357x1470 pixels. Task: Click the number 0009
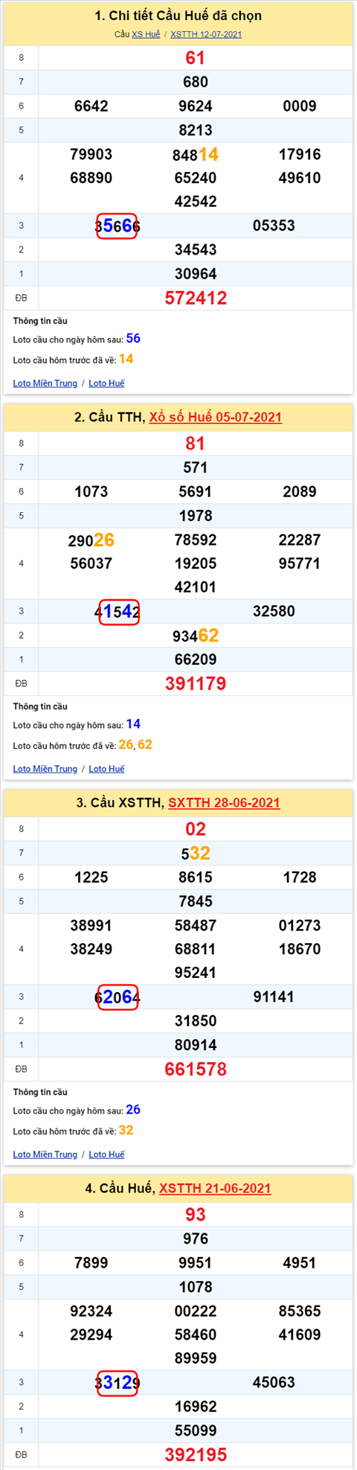(300, 106)
